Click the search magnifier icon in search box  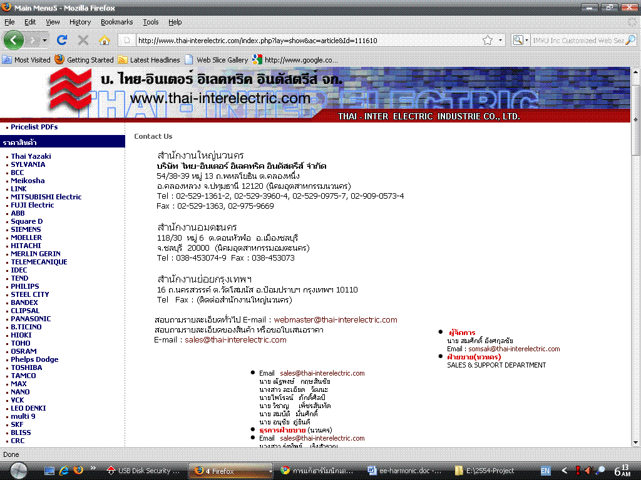pyautogui.click(x=630, y=40)
